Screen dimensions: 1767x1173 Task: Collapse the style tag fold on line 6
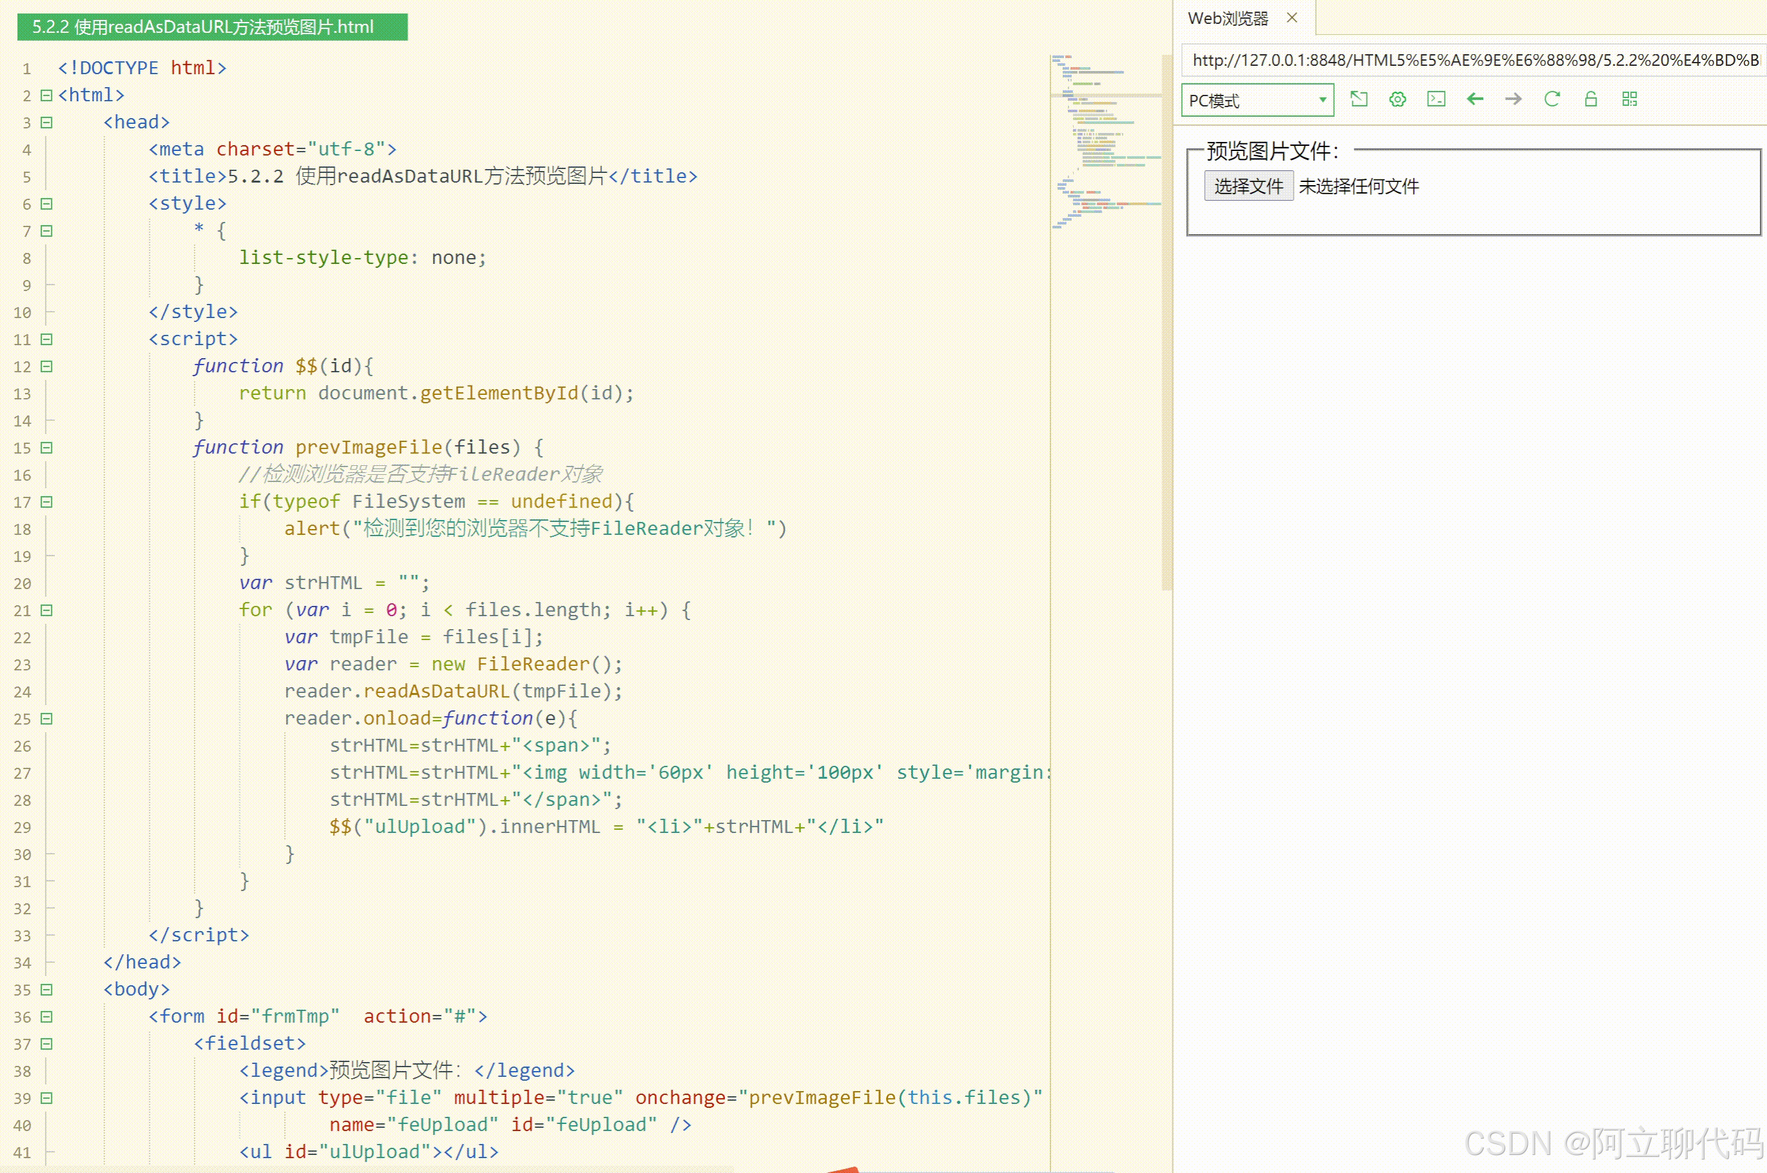pyautogui.click(x=46, y=203)
